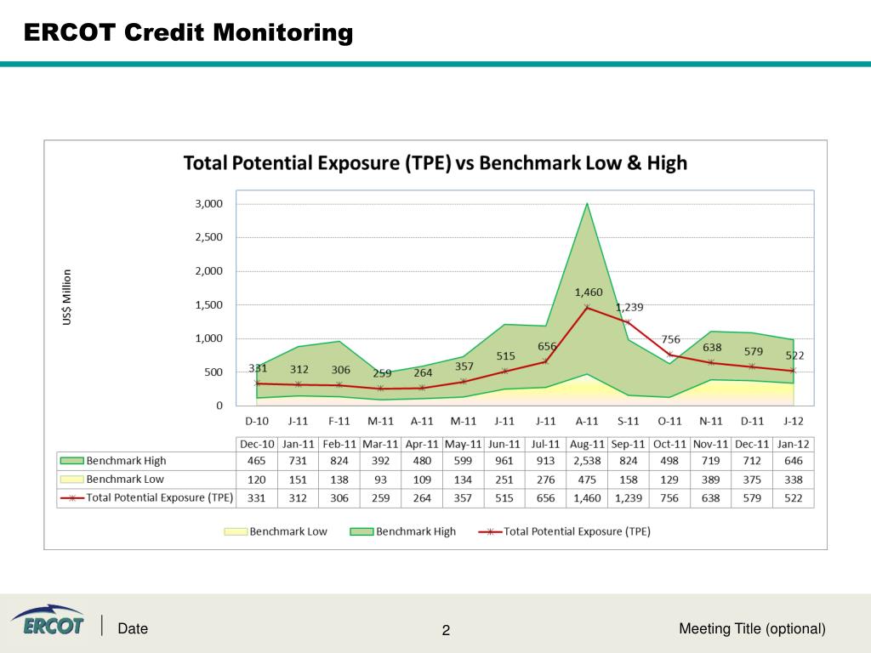The height and width of the screenshot is (653, 871).
Task: Click the 'Dec-10' table column header
Action: tap(257, 444)
